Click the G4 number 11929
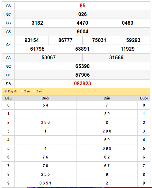 pyautogui.click(x=128, y=49)
